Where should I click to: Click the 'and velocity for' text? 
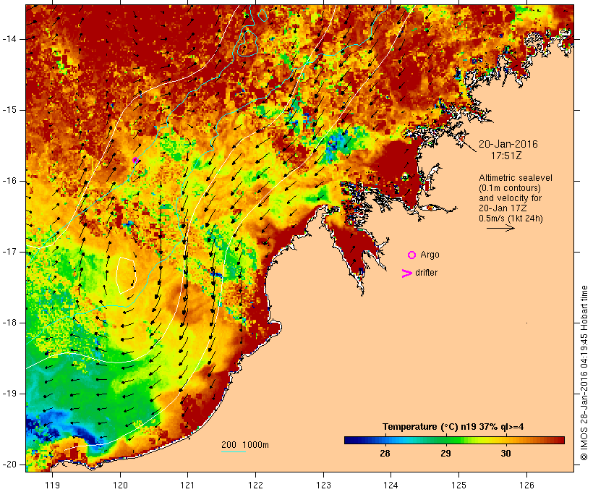pyautogui.click(x=510, y=198)
